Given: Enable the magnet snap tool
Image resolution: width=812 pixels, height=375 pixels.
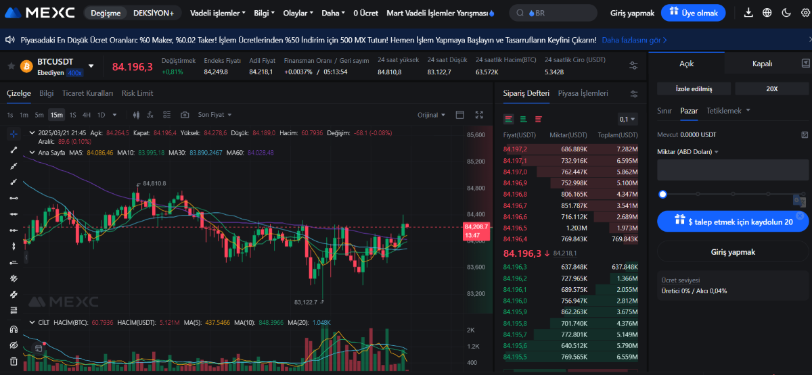Looking at the screenshot, I should [x=14, y=330].
